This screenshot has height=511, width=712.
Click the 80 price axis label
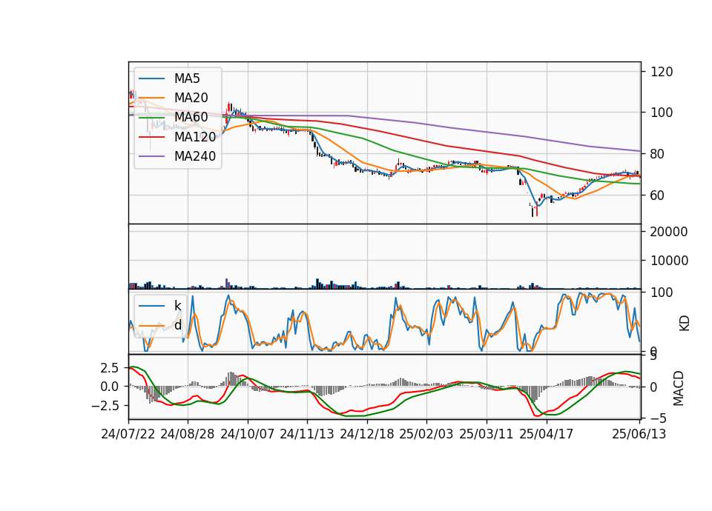pos(658,154)
